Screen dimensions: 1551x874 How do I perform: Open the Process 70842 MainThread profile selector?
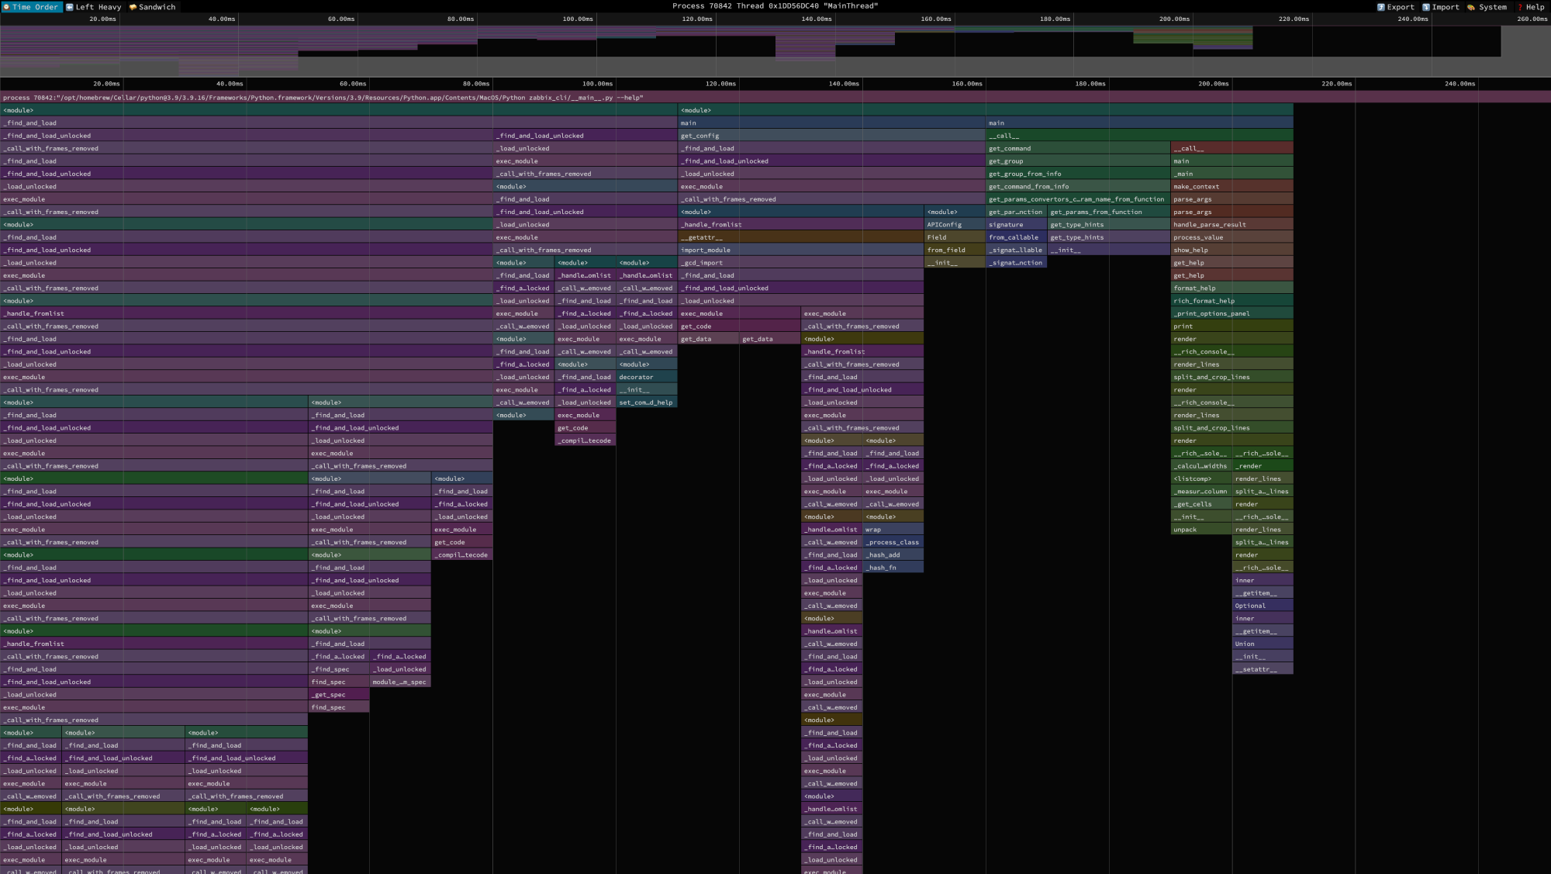pos(775,5)
